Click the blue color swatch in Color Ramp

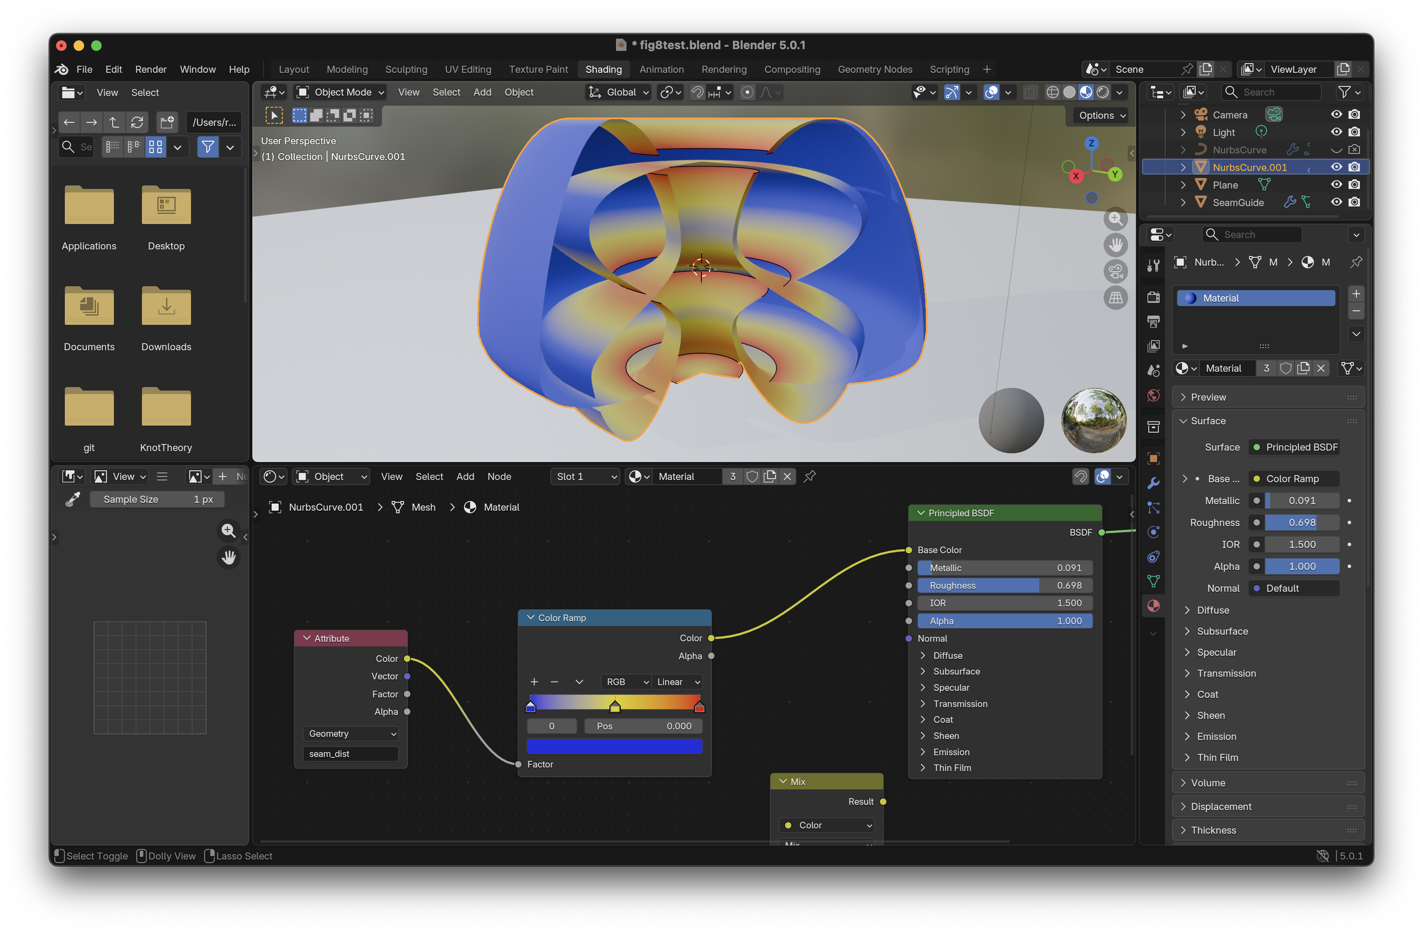click(614, 745)
